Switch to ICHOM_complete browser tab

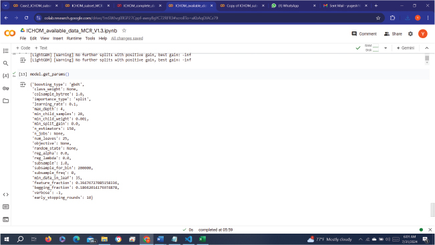click(x=139, y=5)
